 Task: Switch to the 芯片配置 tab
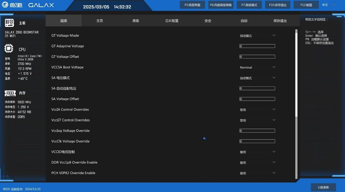(x=172, y=21)
